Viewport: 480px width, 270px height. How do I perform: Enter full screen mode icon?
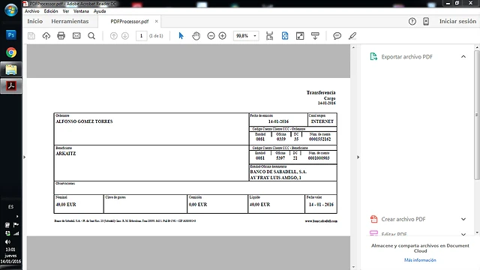point(300,36)
